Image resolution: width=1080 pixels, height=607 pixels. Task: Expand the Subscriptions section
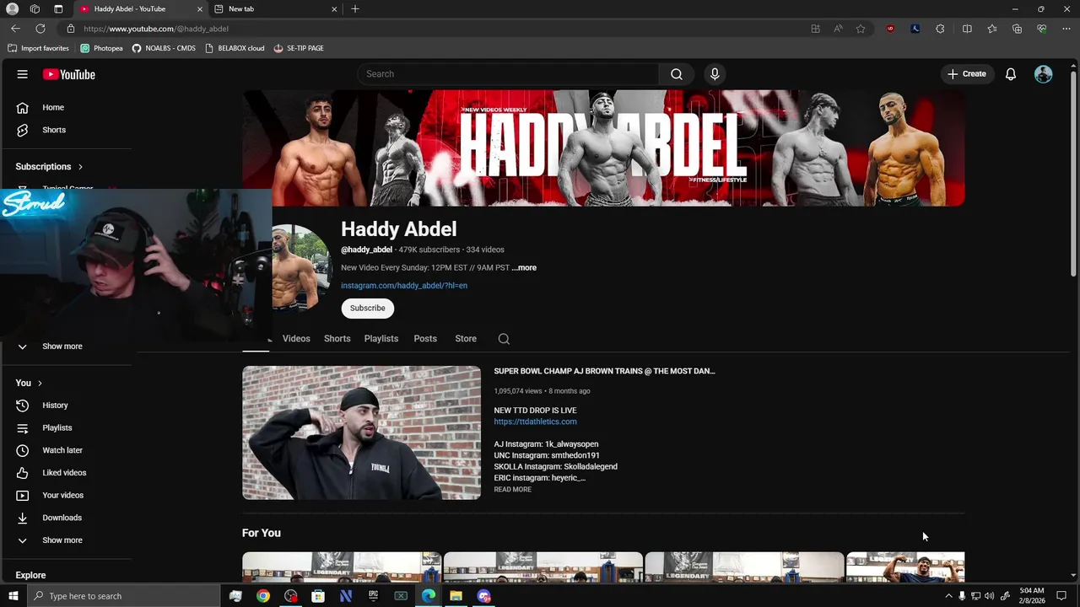(49, 167)
